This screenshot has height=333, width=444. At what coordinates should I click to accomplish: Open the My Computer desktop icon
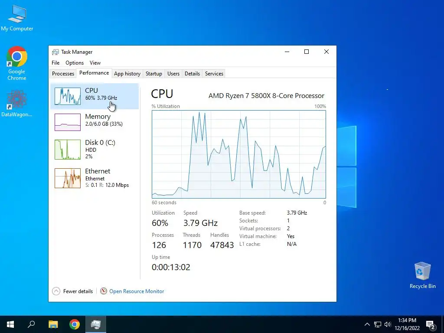[17, 17]
